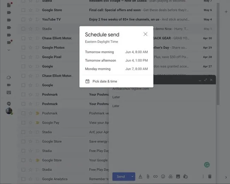Close the Schedule send dialog

[145, 34]
